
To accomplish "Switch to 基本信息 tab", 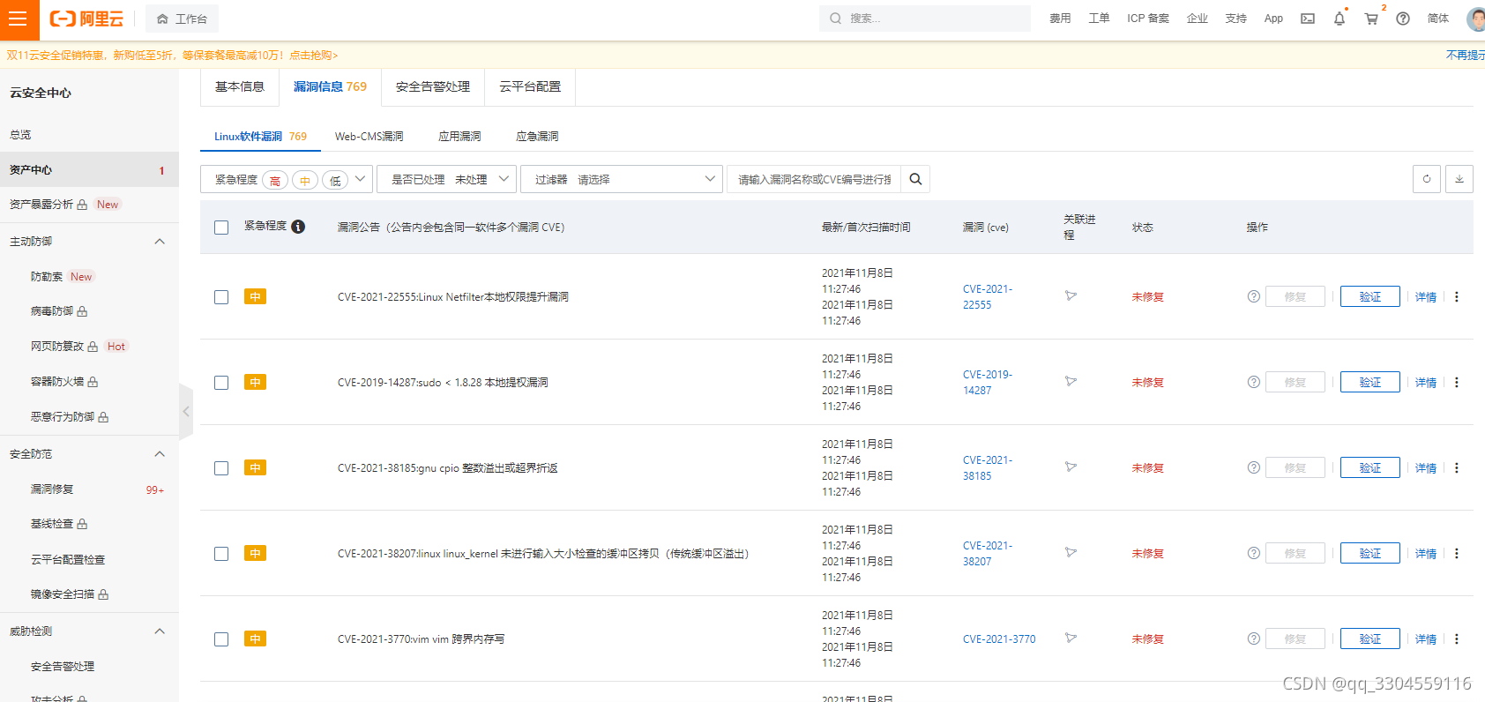I will (x=240, y=86).
